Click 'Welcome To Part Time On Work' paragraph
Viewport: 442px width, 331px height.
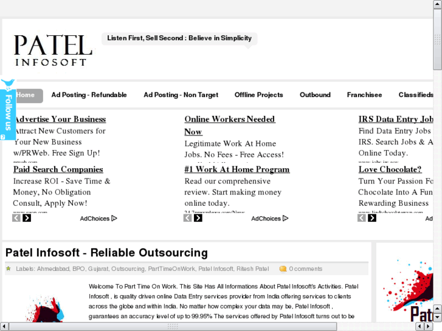224,301
